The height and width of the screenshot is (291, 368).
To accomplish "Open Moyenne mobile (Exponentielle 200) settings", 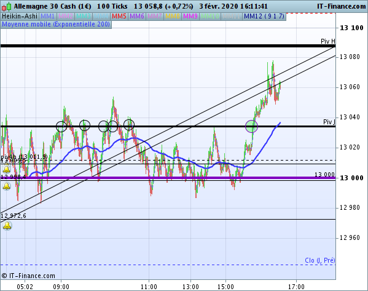I will click(x=56, y=24).
